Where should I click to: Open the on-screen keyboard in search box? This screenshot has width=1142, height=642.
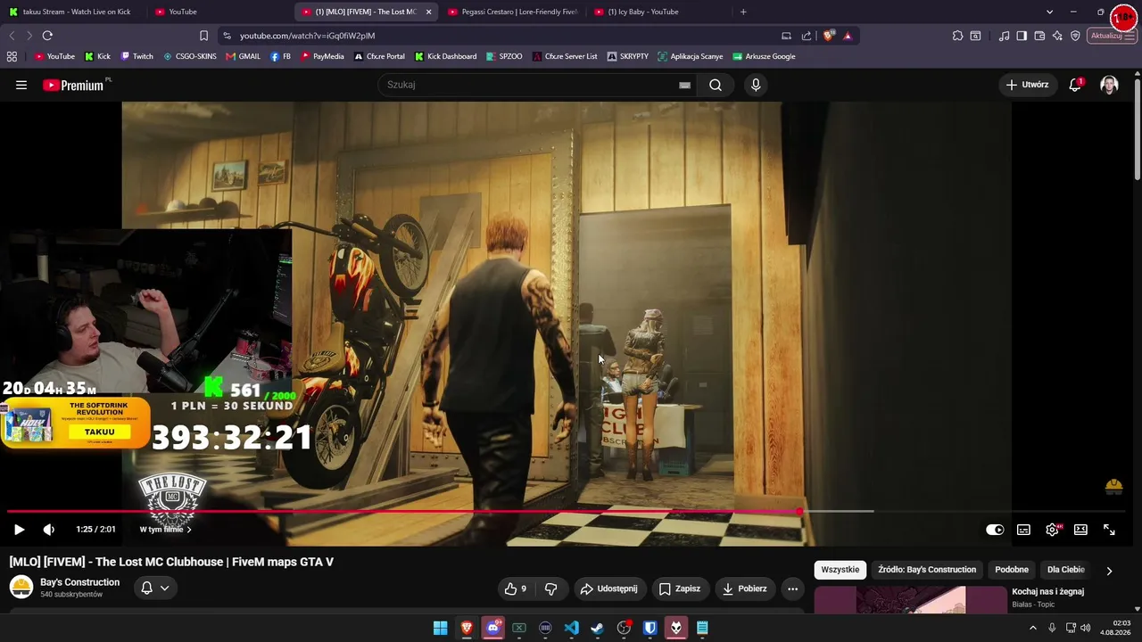tap(684, 85)
